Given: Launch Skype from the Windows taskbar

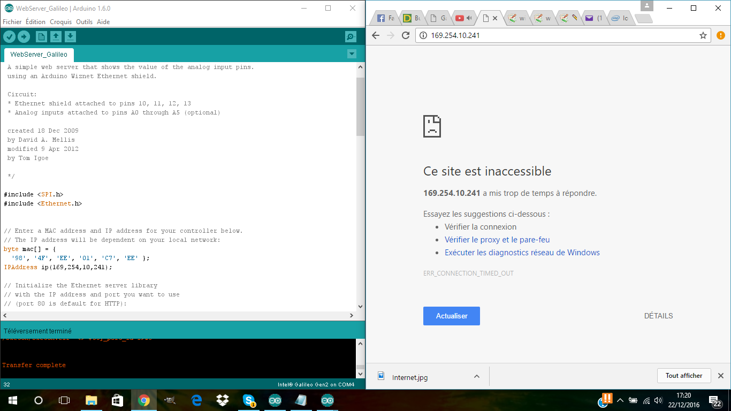Looking at the screenshot, I should tap(248, 400).
